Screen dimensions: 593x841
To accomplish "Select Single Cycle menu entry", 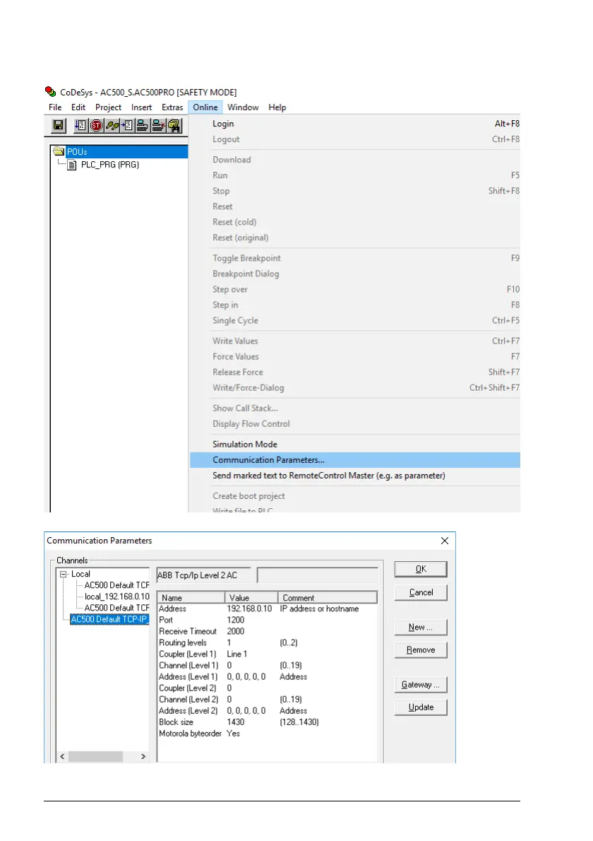I will 355,320.
